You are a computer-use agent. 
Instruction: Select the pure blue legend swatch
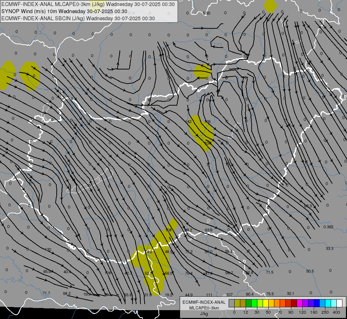pyautogui.click(x=317, y=303)
